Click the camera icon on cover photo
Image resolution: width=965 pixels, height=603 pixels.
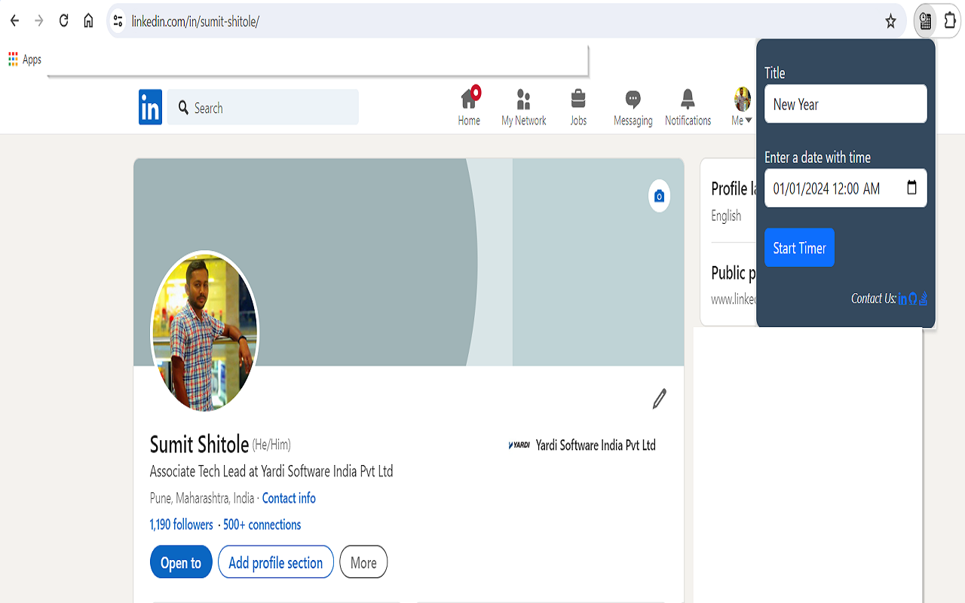(x=659, y=196)
